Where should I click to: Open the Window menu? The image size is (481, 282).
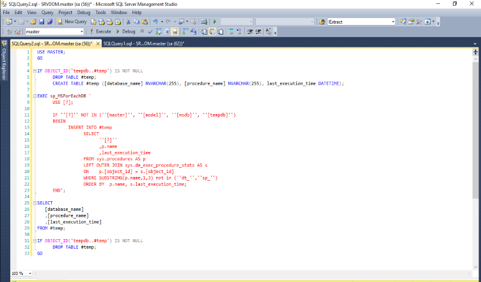(119, 13)
